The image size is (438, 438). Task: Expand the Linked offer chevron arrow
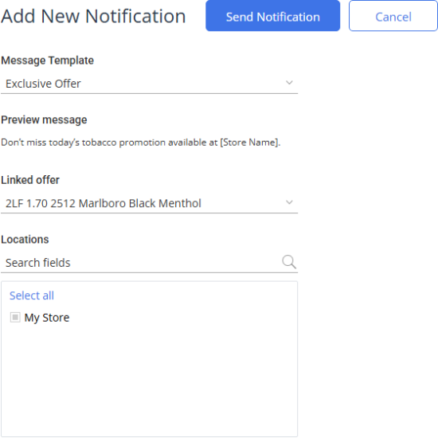pyautogui.click(x=289, y=202)
